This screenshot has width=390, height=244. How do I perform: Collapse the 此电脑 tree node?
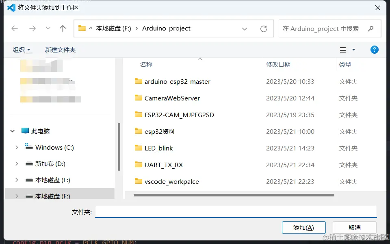pyautogui.click(x=12, y=131)
